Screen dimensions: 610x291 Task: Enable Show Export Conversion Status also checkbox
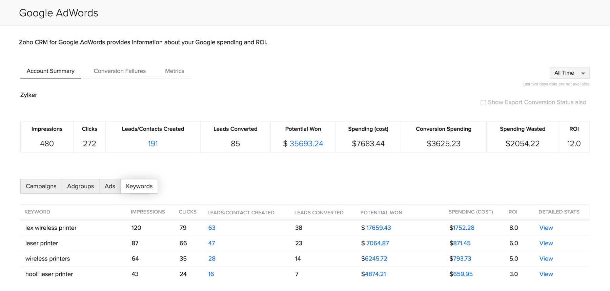[x=483, y=102]
